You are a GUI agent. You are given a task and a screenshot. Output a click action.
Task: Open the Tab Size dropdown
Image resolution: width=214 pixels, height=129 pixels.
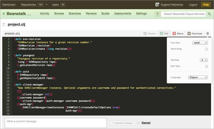(x=204, y=60)
